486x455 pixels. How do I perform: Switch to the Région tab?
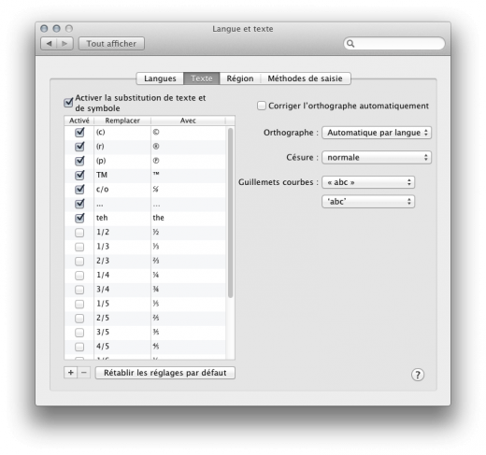tap(240, 78)
